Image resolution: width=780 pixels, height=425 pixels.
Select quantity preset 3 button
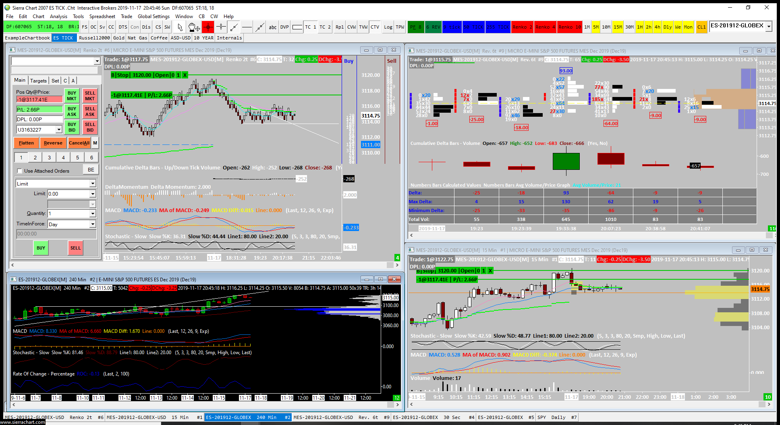point(49,157)
